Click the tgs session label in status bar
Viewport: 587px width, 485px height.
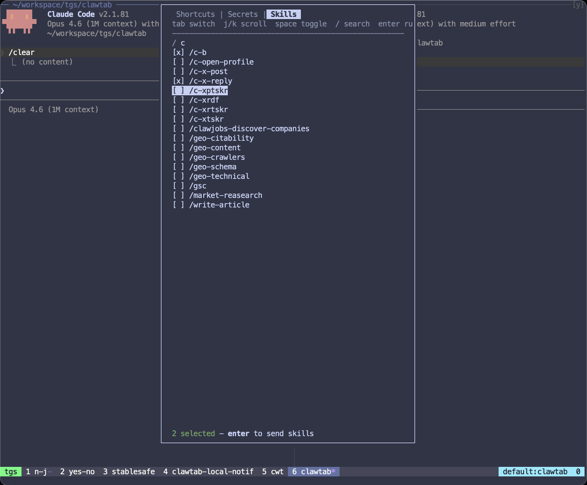tap(11, 471)
